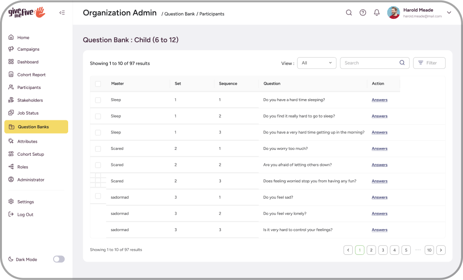Open the View 'All' dropdown
463x280 pixels.
[x=317, y=63]
